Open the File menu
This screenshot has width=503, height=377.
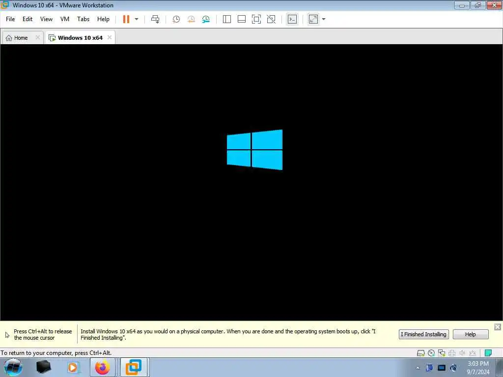pyautogui.click(x=10, y=19)
